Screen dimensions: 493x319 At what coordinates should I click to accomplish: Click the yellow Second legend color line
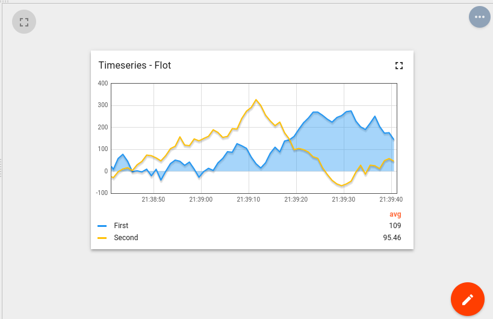[x=102, y=238]
